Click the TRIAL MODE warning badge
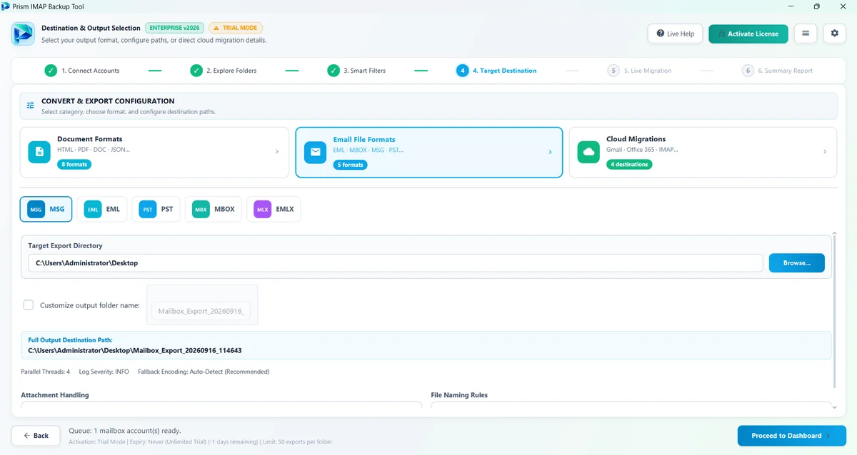This screenshot has height=455, width=857. pos(235,28)
